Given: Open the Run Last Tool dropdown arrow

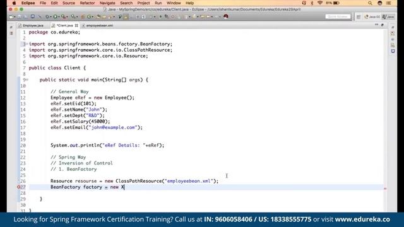Looking at the screenshot, I should 67,17.
